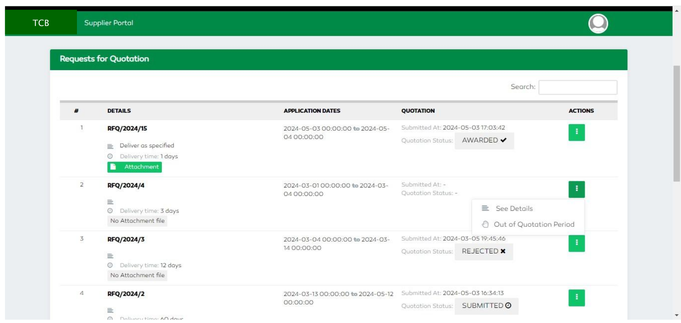681x323 pixels.
Task: Click 'Deliver as specified' description text
Action: pyautogui.click(x=147, y=145)
